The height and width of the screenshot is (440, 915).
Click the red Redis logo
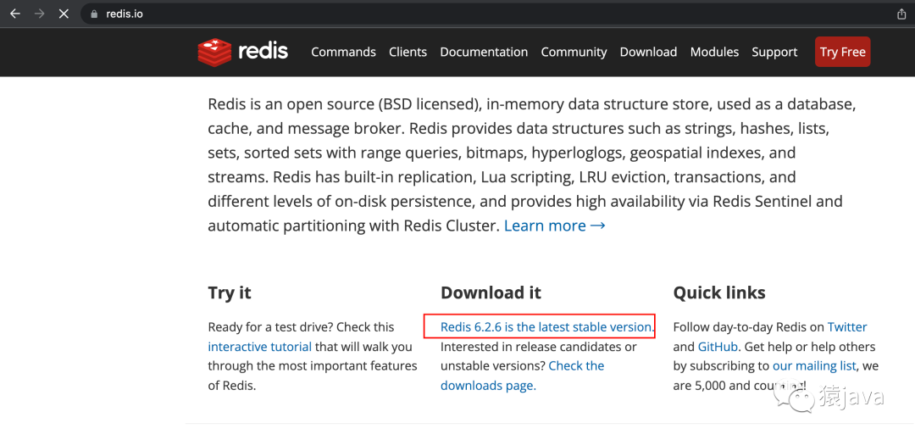[x=243, y=52]
